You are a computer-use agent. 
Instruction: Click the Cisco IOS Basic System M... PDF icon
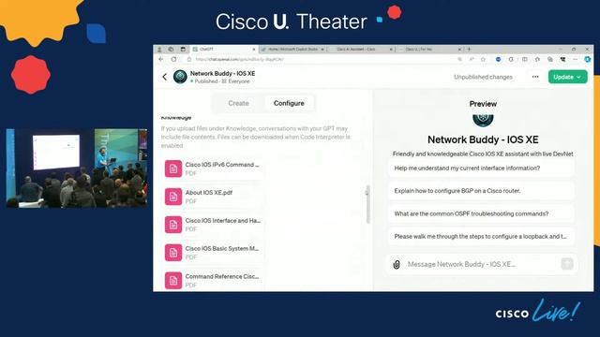click(173, 252)
